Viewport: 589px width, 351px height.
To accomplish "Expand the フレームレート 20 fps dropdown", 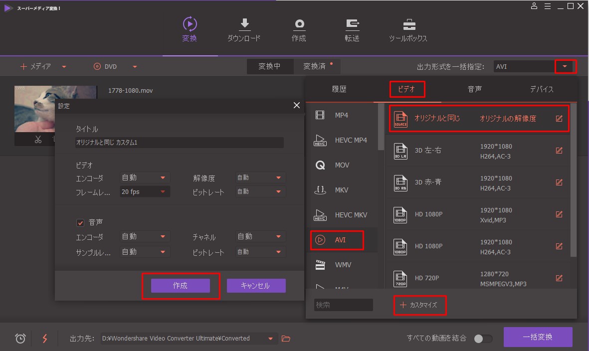I will 163,192.
